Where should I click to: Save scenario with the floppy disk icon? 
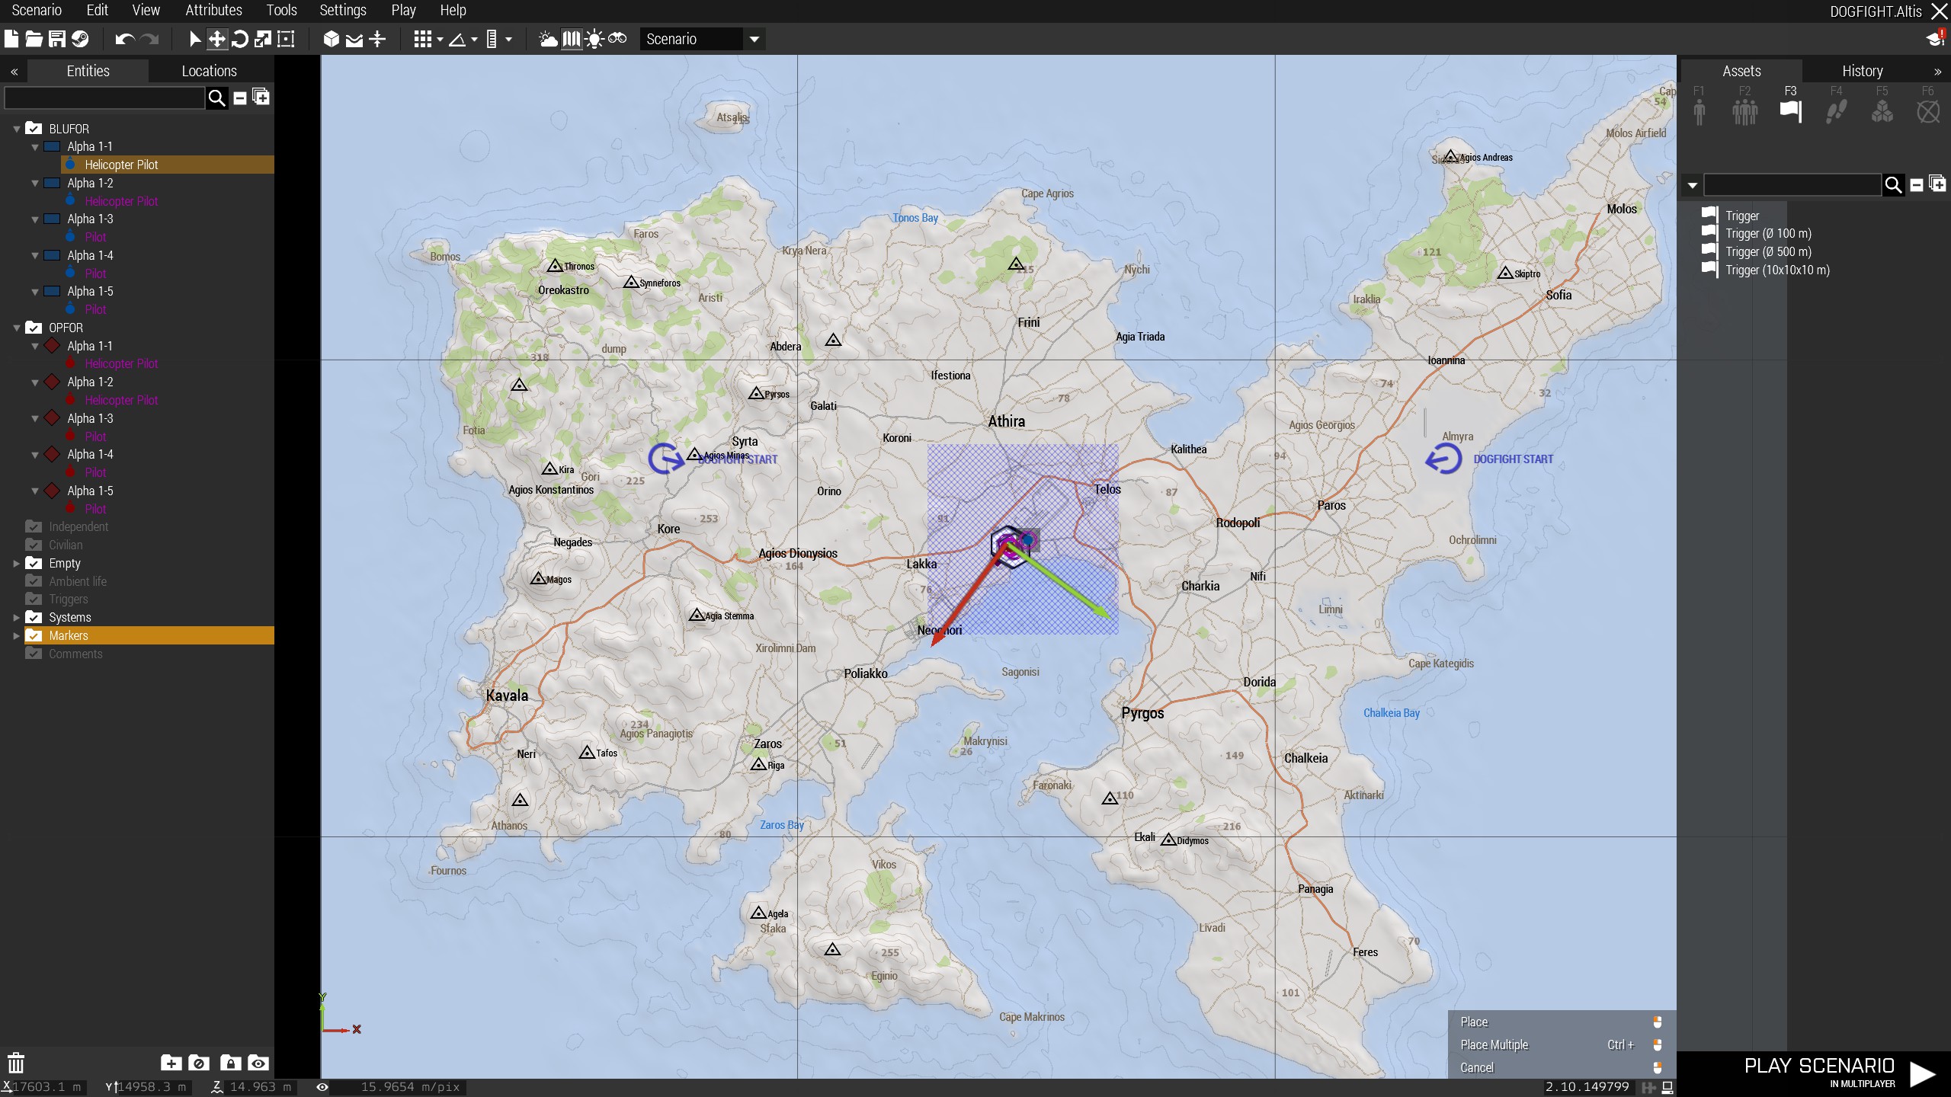click(x=56, y=39)
